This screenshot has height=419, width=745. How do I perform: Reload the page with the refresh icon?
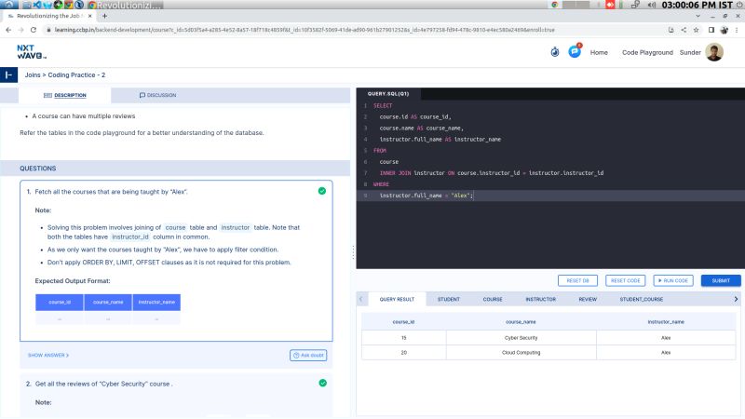point(34,30)
